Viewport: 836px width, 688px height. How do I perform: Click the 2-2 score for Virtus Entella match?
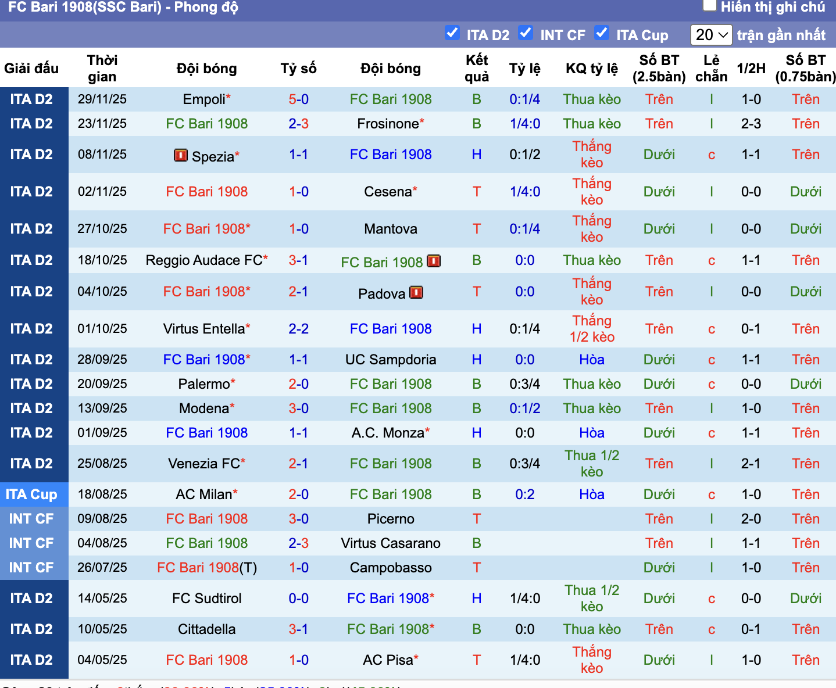298,329
